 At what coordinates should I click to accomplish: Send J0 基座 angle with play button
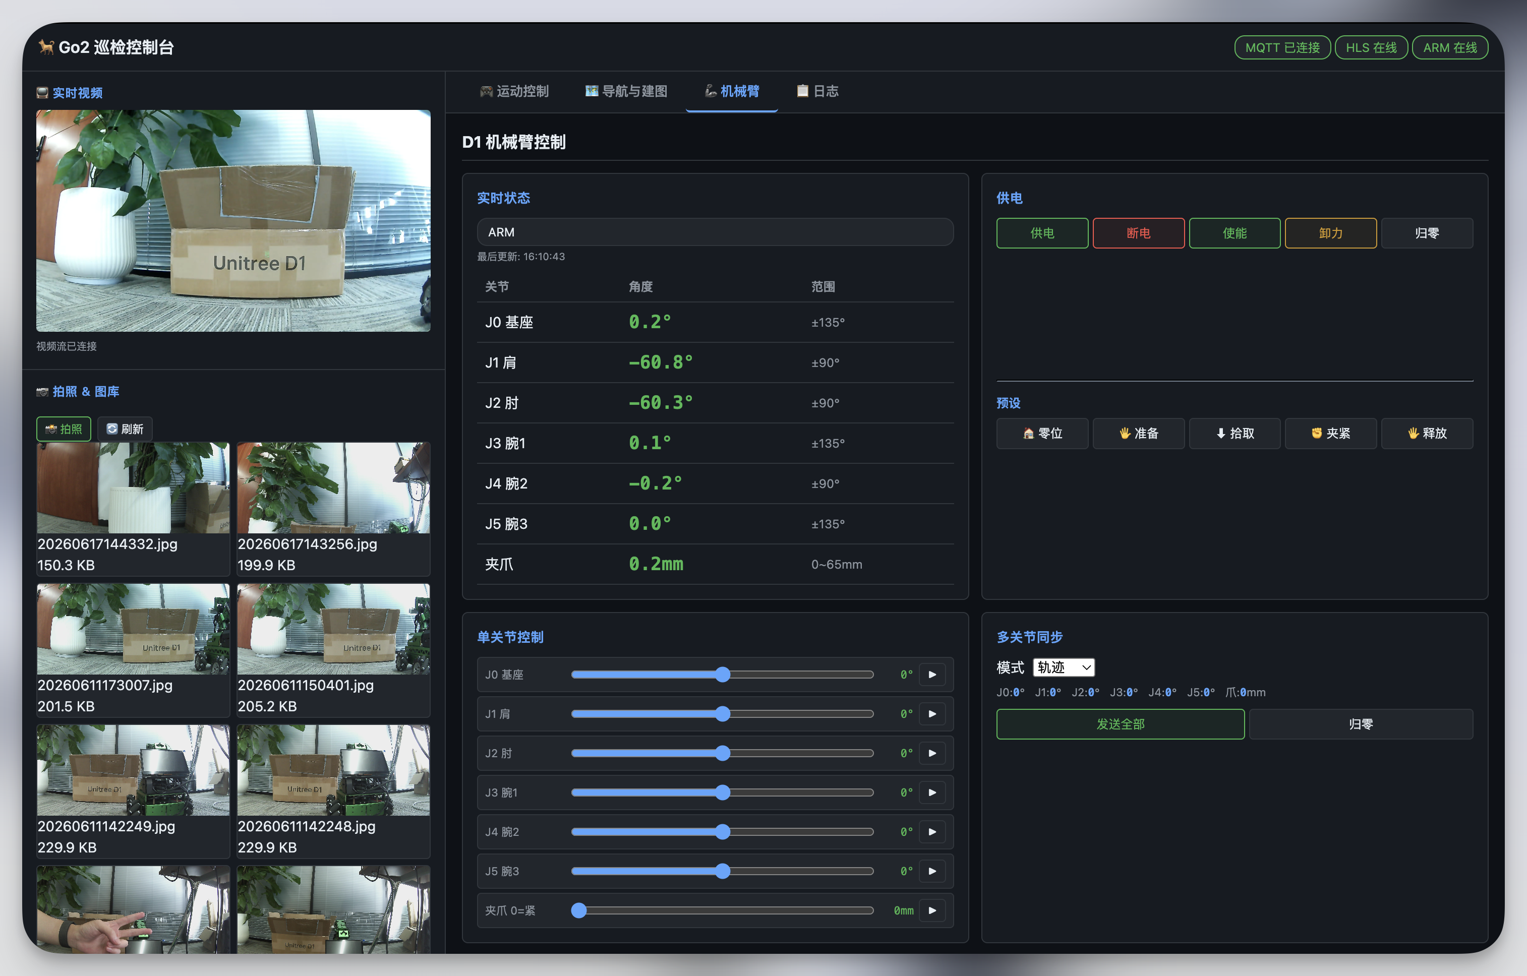point(931,675)
